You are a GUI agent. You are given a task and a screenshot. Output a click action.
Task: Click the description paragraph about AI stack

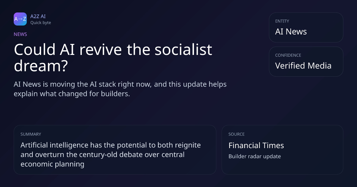point(120,89)
